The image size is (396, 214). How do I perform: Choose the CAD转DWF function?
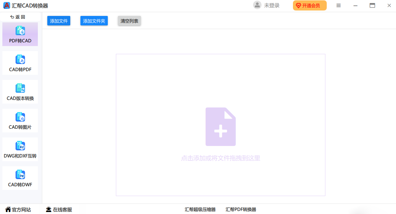[x=20, y=178]
